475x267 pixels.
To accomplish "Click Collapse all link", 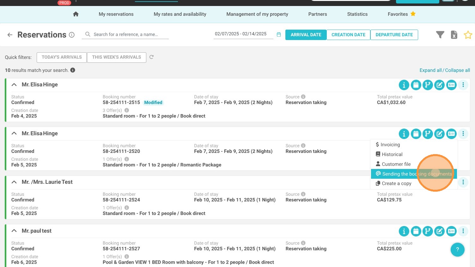I will [x=457, y=70].
